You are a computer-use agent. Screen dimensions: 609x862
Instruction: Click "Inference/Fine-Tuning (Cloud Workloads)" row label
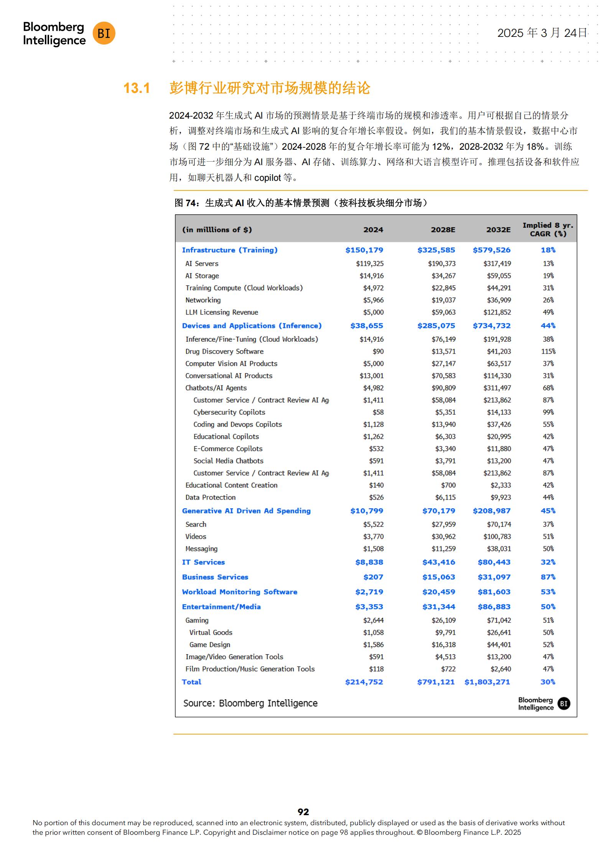pos(252,339)
